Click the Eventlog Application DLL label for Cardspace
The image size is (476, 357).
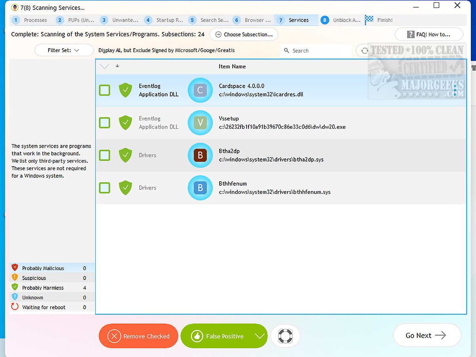(x=158, y=90)
